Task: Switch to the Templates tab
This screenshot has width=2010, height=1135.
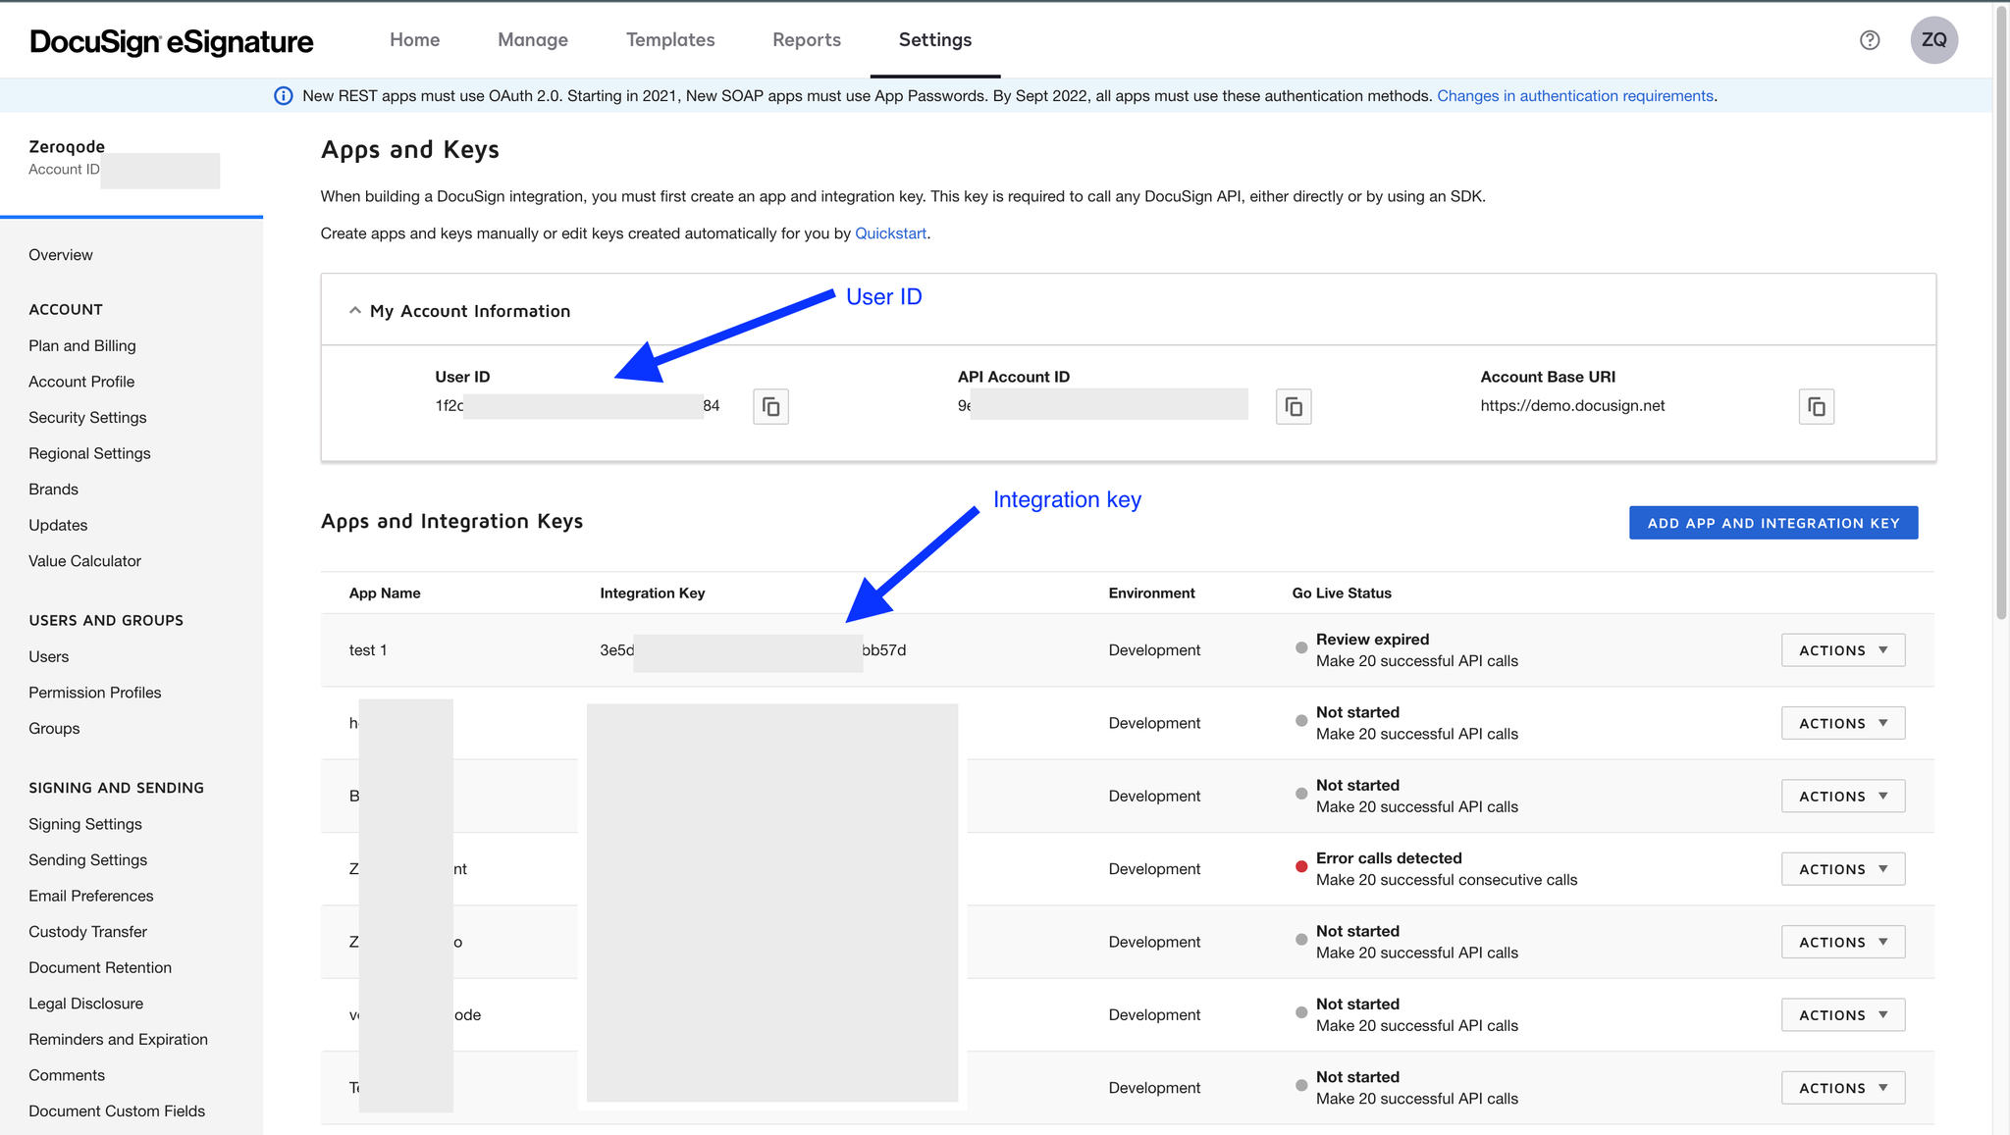Action: point(670,40)
